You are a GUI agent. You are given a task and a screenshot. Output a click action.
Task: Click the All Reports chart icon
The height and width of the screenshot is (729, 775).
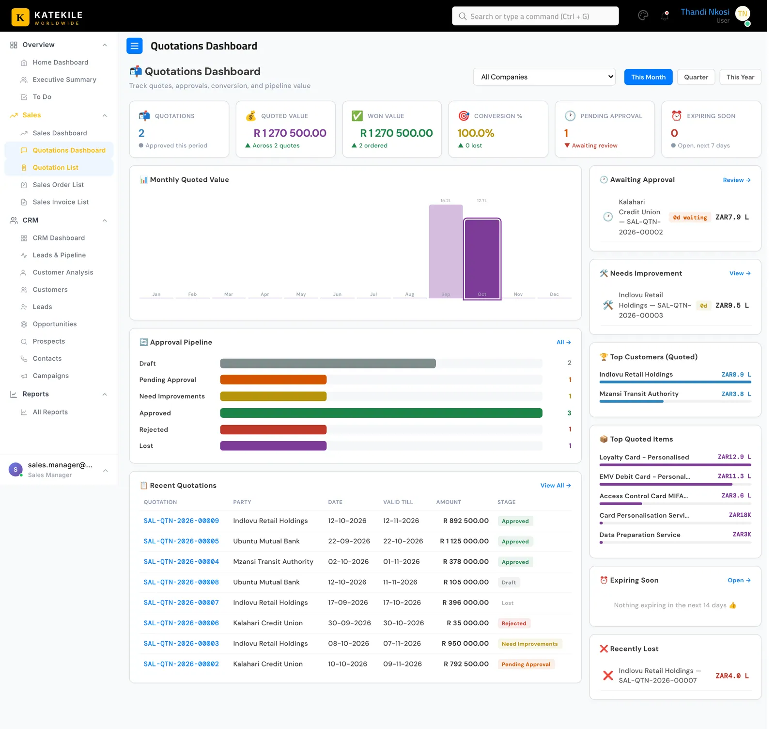pyautogui.click(x=24, y=412)
